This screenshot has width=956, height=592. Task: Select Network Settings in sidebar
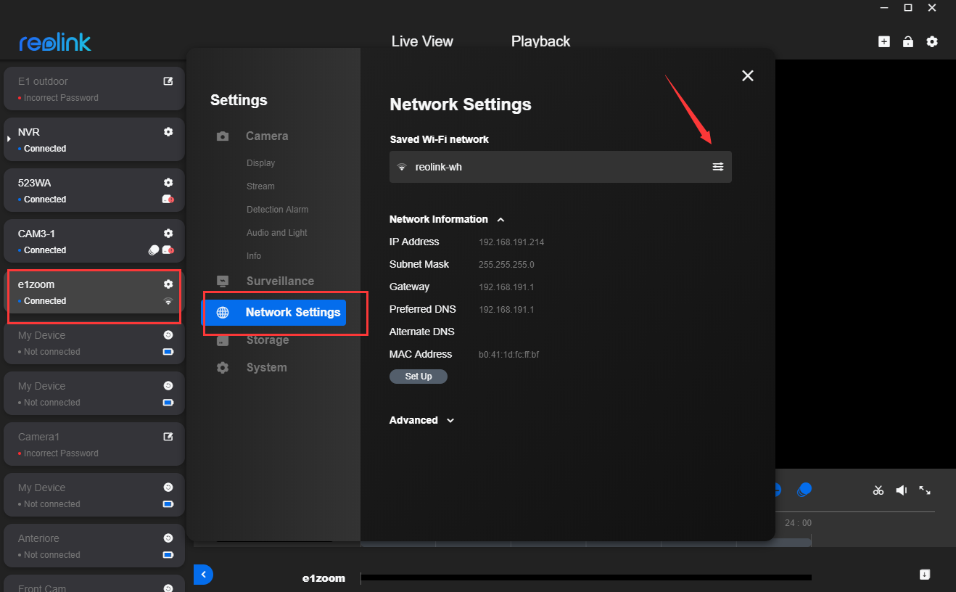(273, 312)
